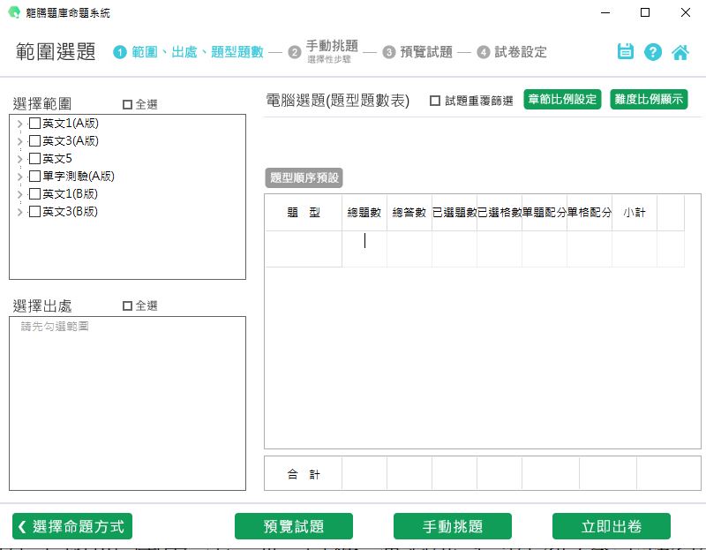Click step 3 預覽試題 in wizard

(418, 52)
